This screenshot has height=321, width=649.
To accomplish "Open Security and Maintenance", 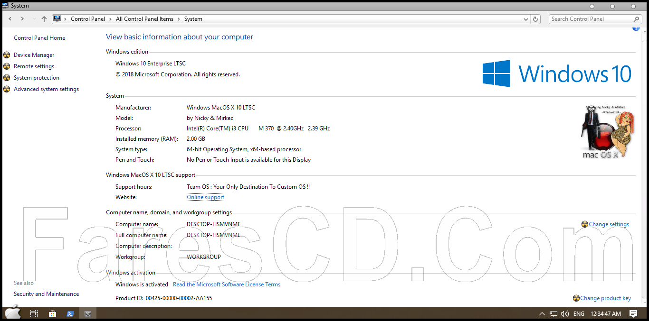I will click(x=47, y=294).
